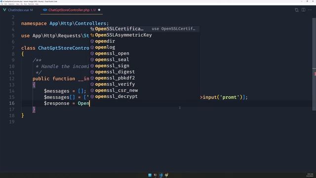316x178 pixels.
Task: Click the function icon beside openlog
Action: [x=92, y=47]
